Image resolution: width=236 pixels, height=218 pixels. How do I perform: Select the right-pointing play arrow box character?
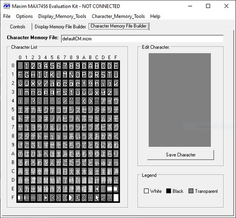coord(46,198)
